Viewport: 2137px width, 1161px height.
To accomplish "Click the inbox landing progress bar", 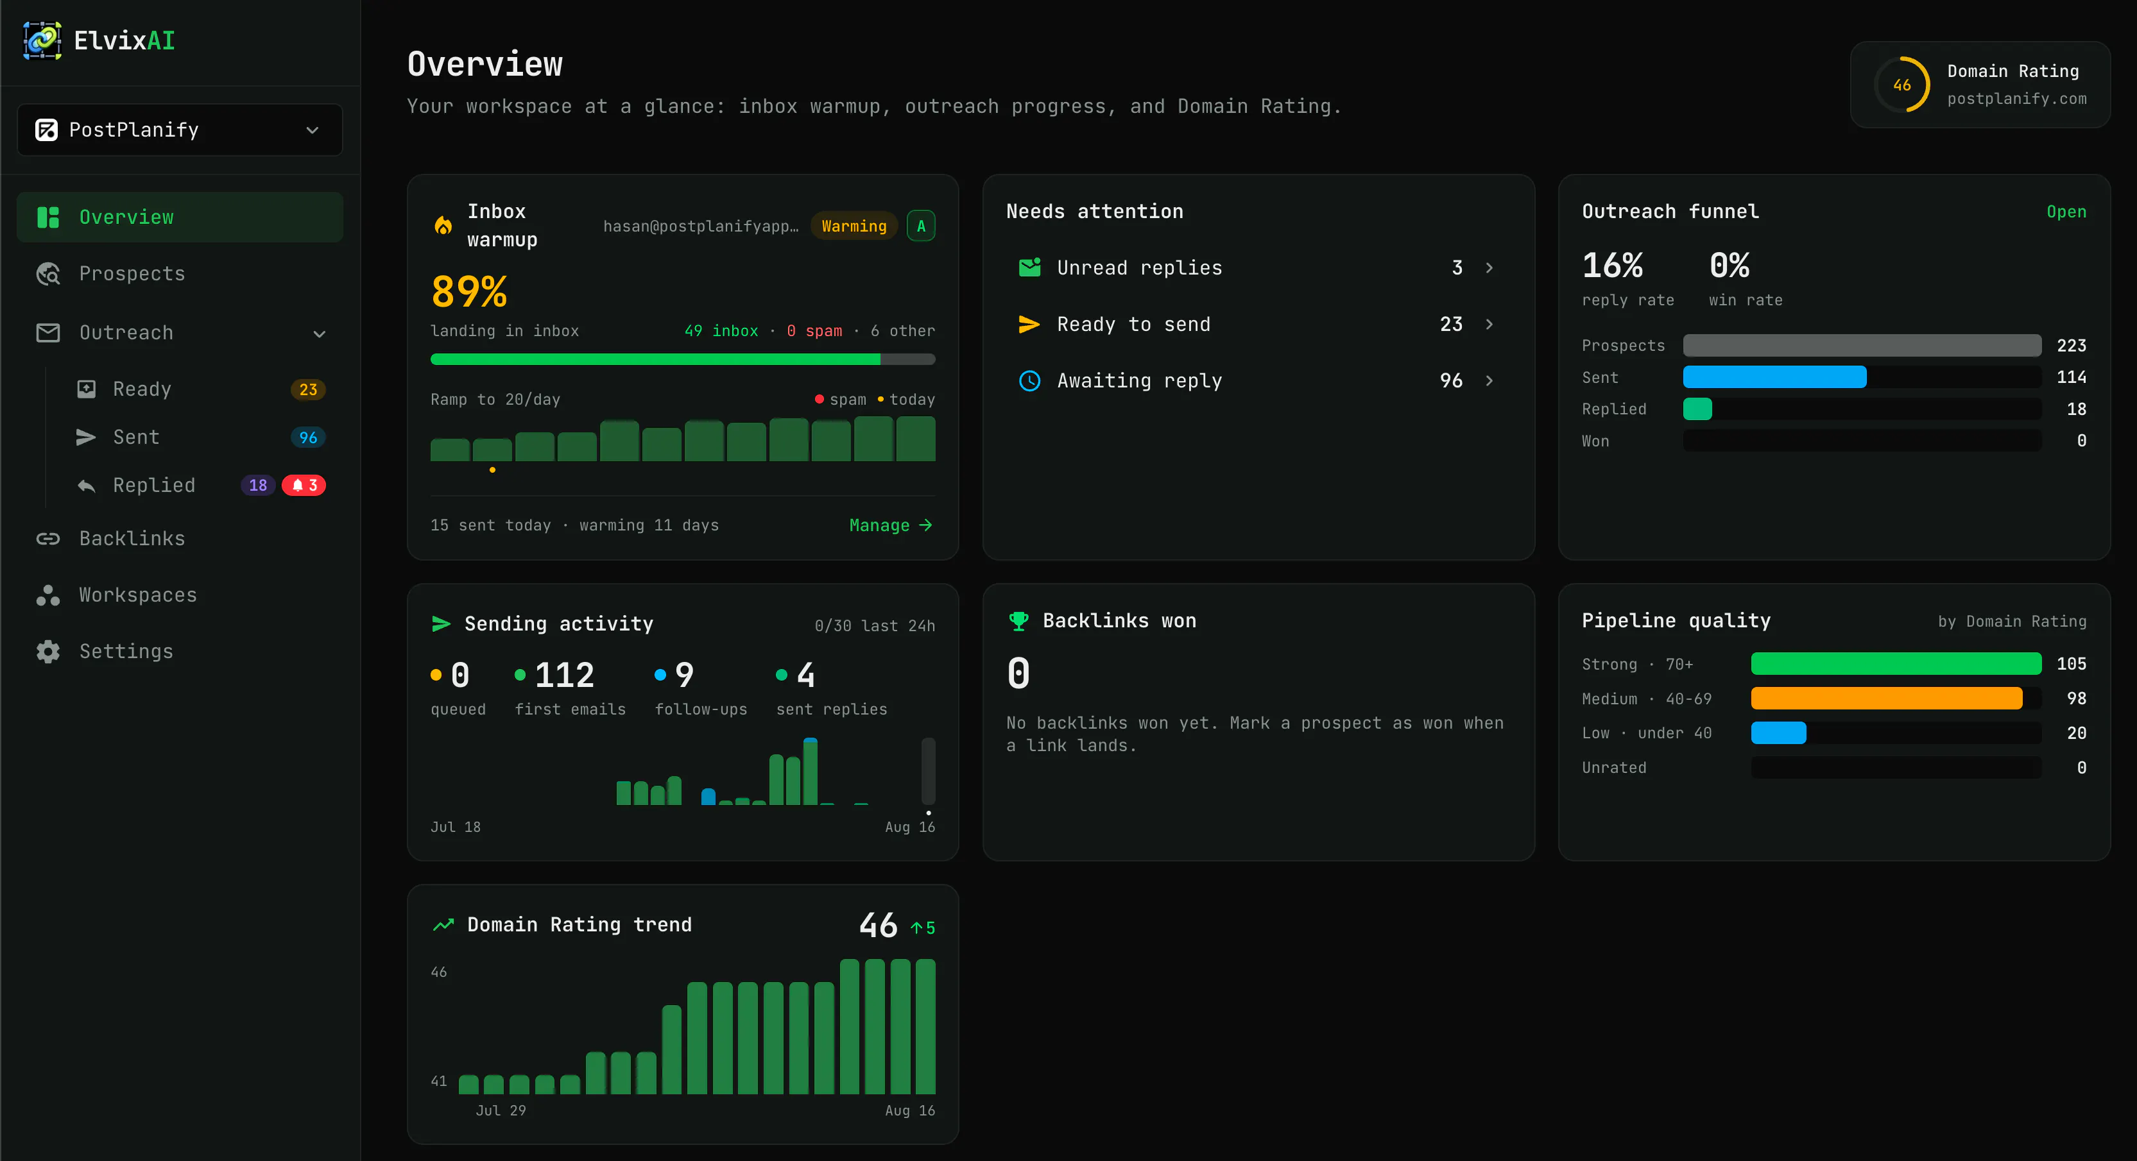I will [683, 360].
